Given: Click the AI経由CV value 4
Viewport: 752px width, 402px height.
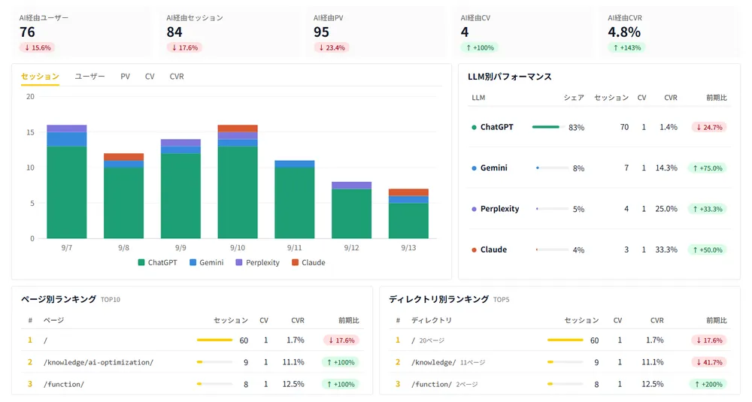Looking at the screenshot, I should pos(464,32).
